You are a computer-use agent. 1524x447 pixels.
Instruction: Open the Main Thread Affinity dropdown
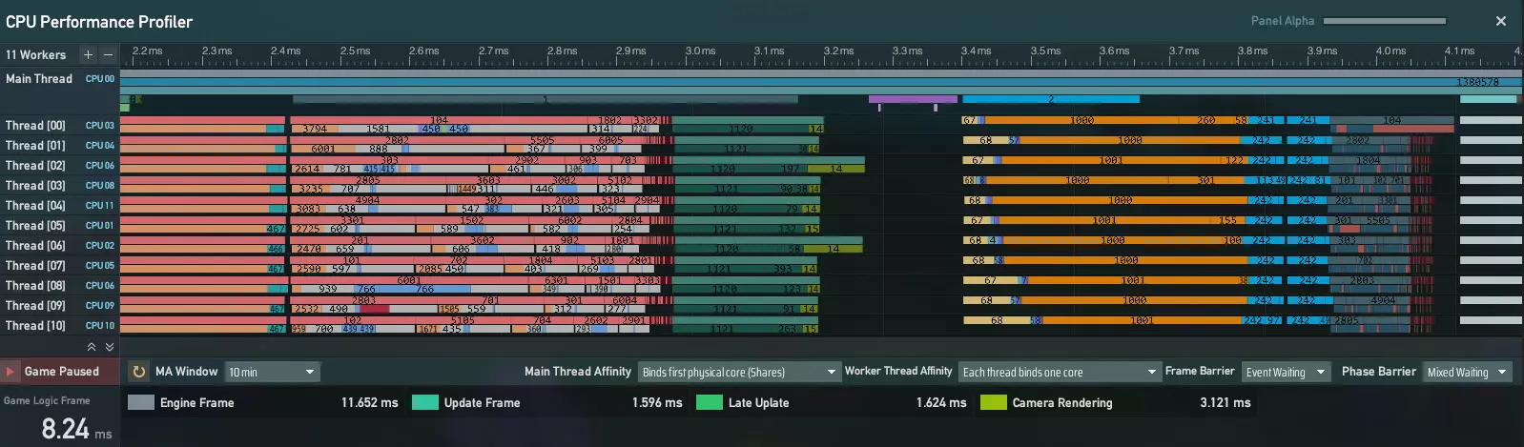click(738, 372)
